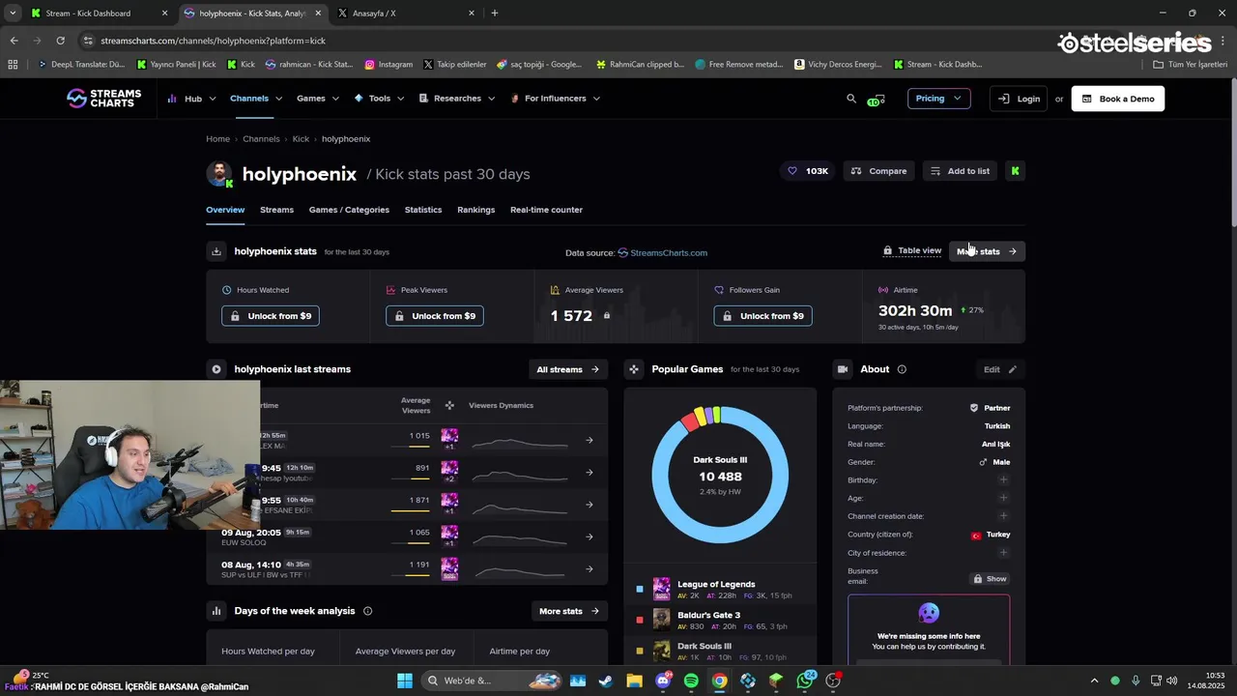Switch to the Streams tab
The height and width of the screenshot is (696, 1237).
[276, 210]
